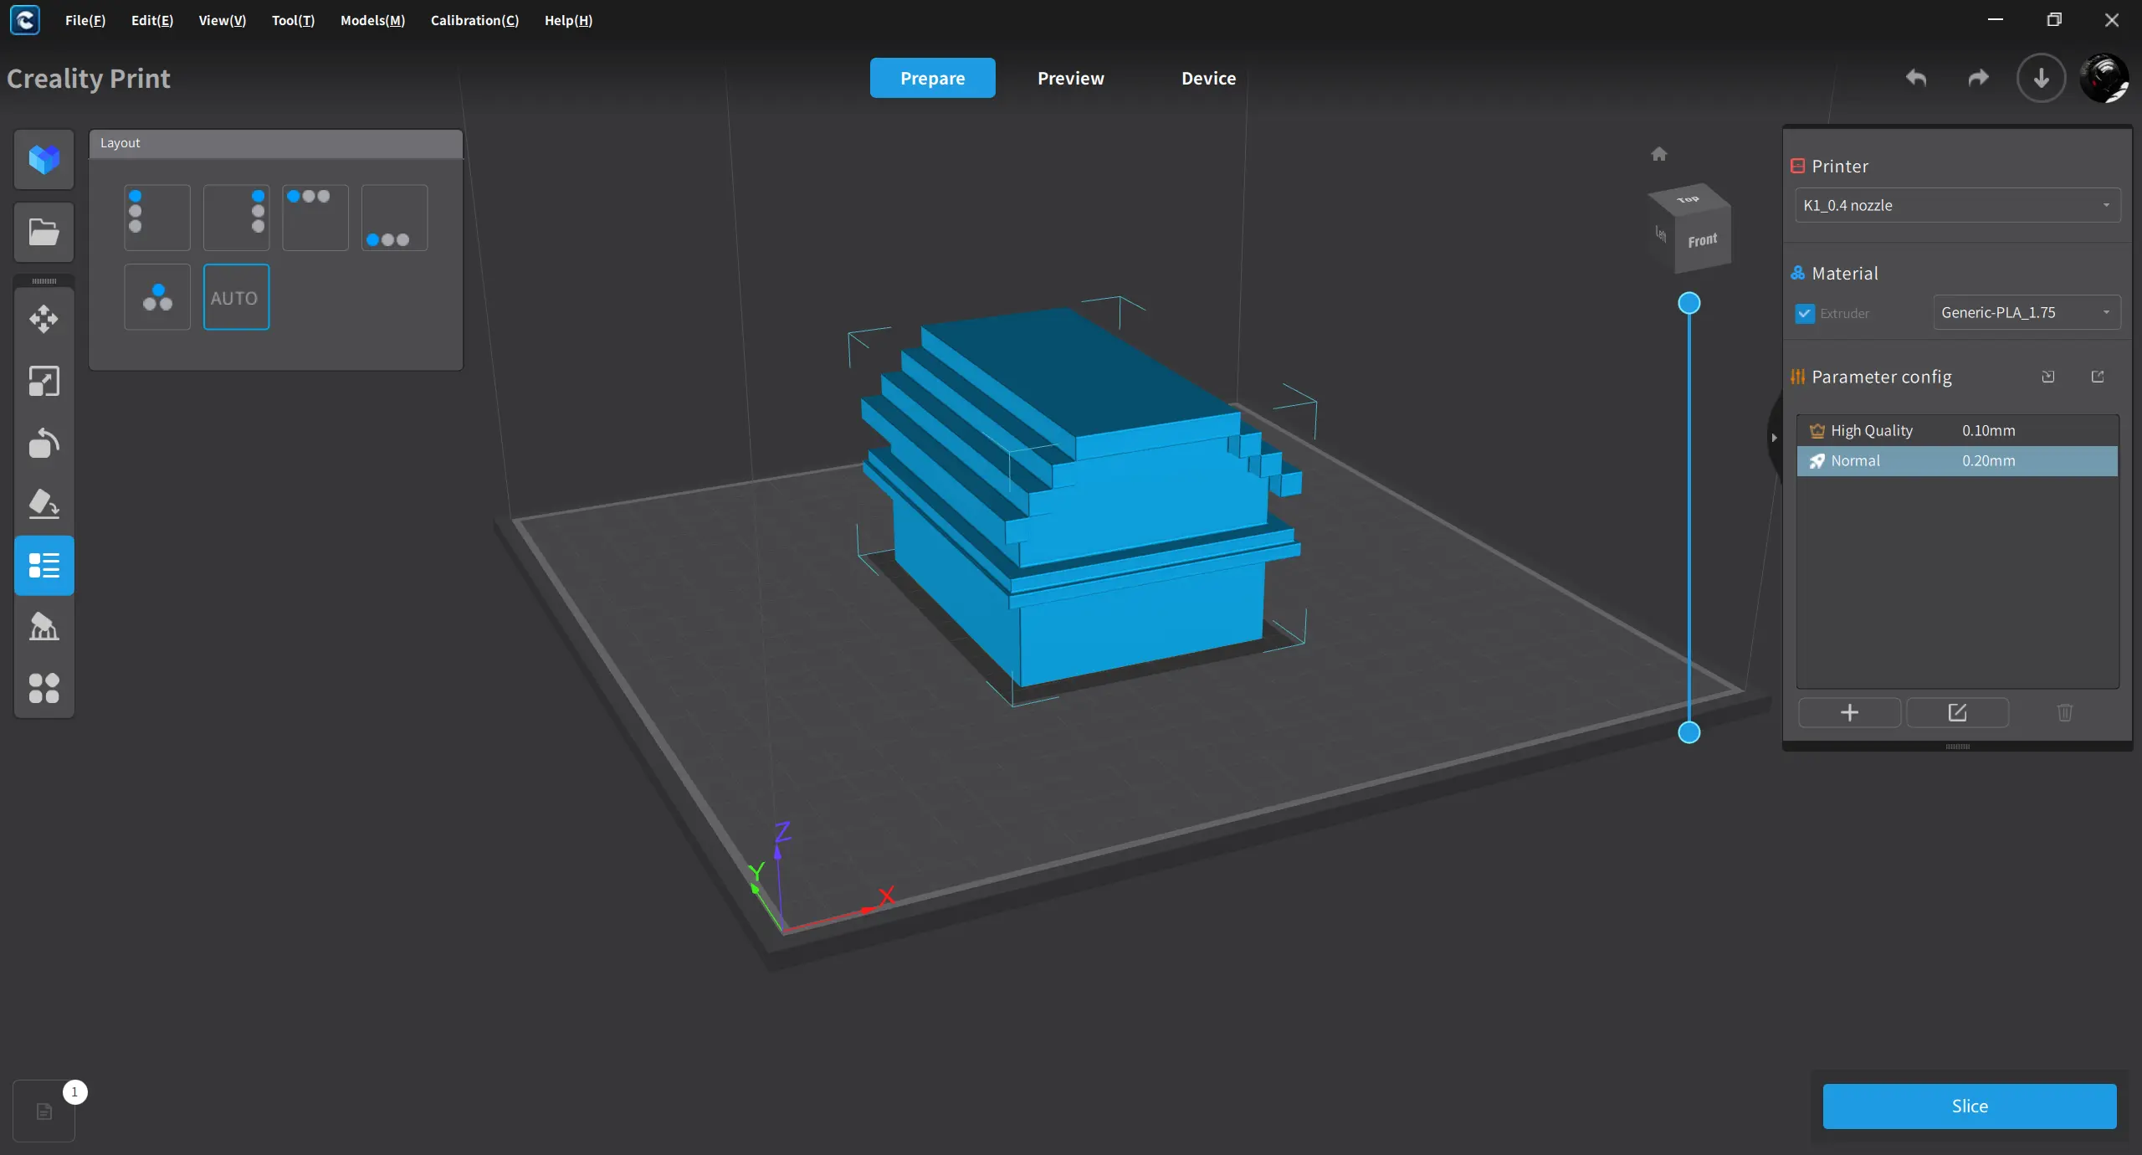2142x1155 pixels.
Task: Select the lay-flat face tool
Action: pyautogui.click(x=44, y=504)
